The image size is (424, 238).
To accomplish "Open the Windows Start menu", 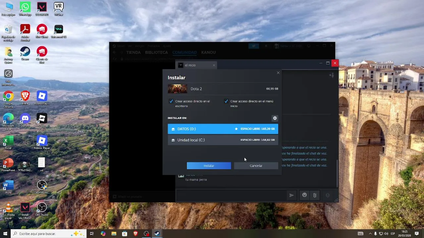I will coord(5,234).
